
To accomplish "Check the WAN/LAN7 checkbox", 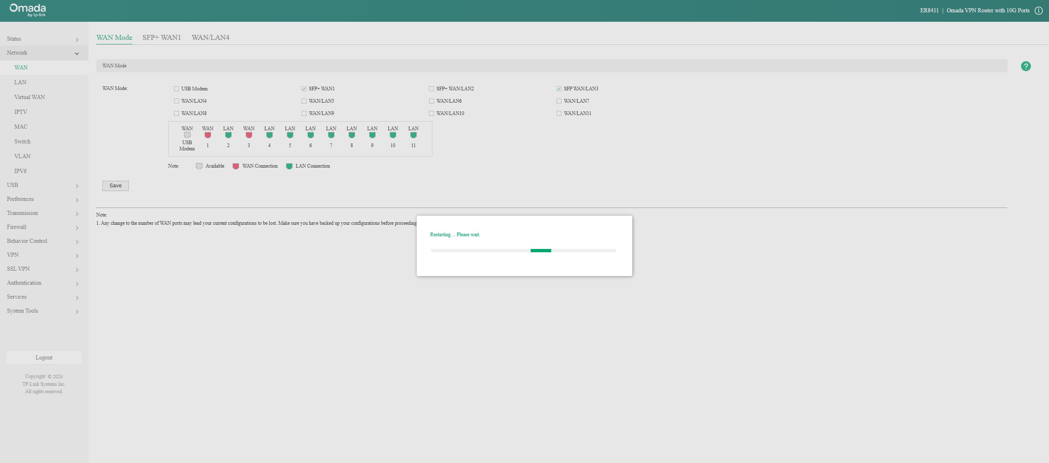I will (x=559, y=101).
